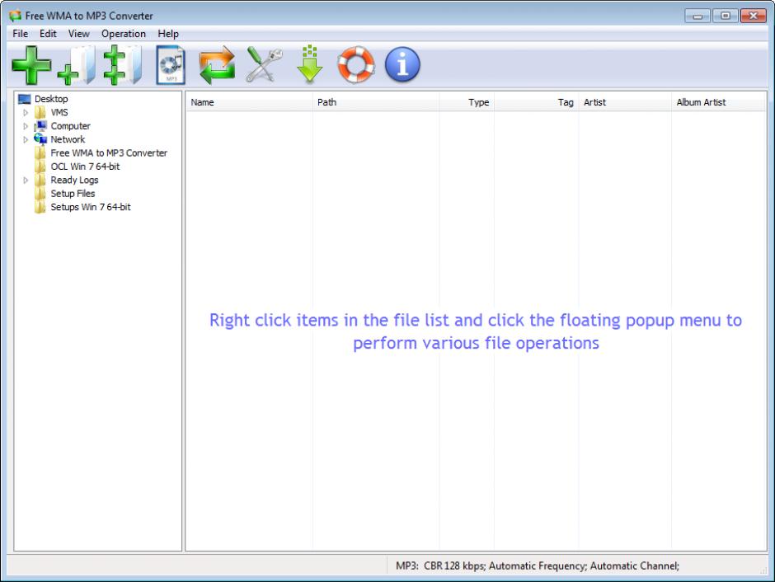Image resolution: width=775 pixels, height=582 pixels.
Task: Select Computer in folder tree
Action: click(x=71, y=126)
